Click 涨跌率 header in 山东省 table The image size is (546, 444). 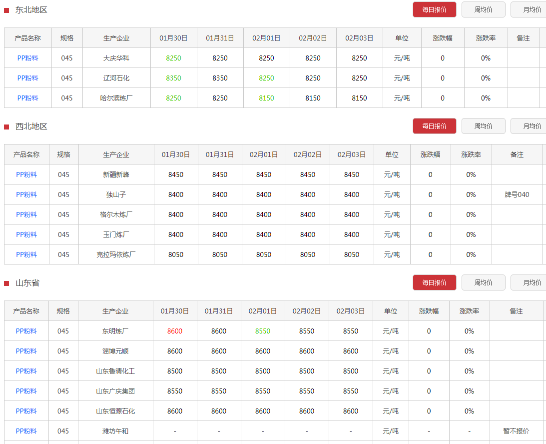470,311
